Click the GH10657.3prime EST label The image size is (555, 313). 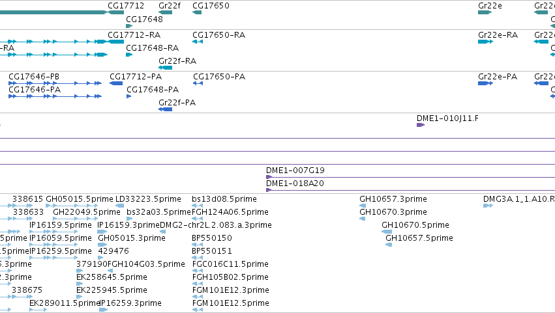click(x=393, y=199)
